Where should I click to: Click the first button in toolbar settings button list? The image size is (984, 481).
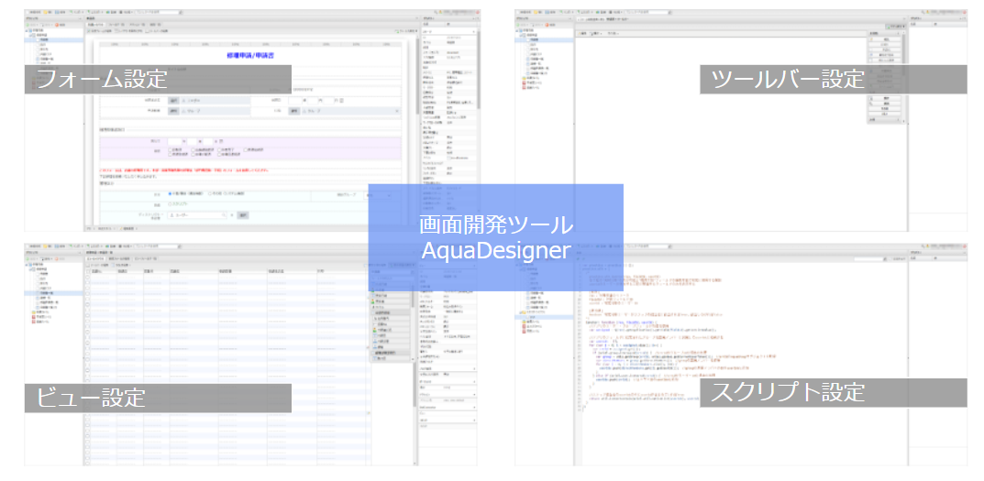point(886,39)
